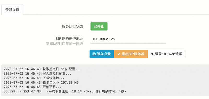Viewport: 209px width, 99px height.
Task: Select the 拉取虚拟机 sip 配置 log line
Action: pos(42,69)
